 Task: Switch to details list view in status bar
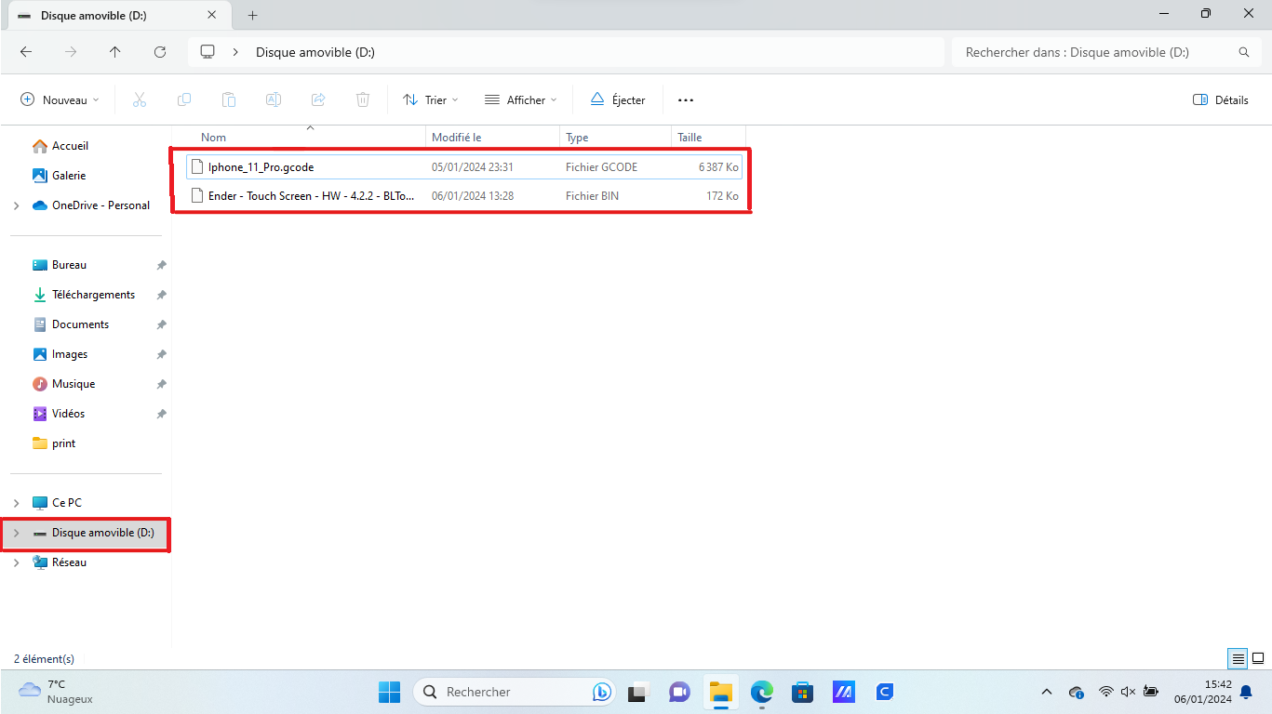coord(1239,659)
